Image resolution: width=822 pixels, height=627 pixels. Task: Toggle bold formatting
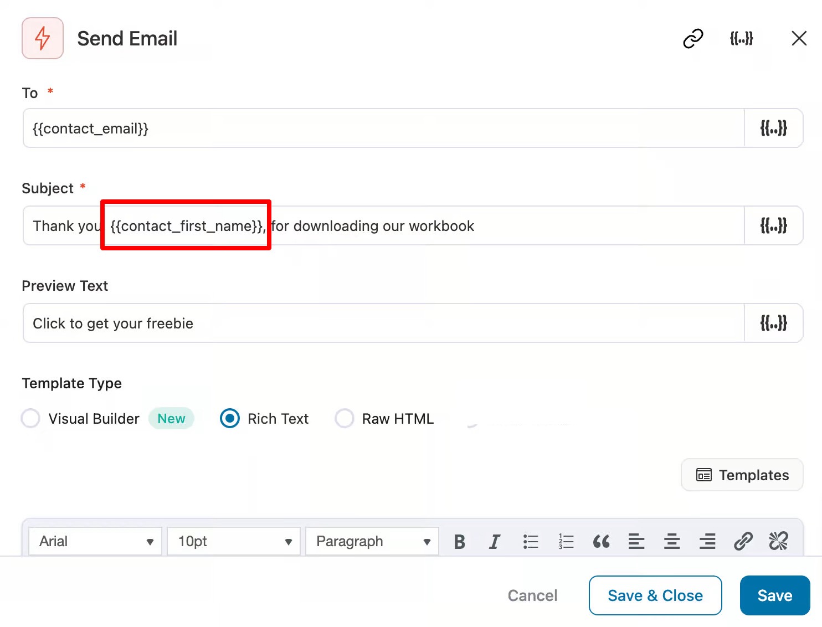point(459,542)
